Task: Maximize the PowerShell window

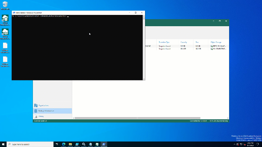Action: [x=136, y=13]
